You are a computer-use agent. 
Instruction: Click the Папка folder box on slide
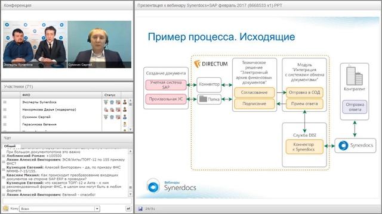pos(209,99)
